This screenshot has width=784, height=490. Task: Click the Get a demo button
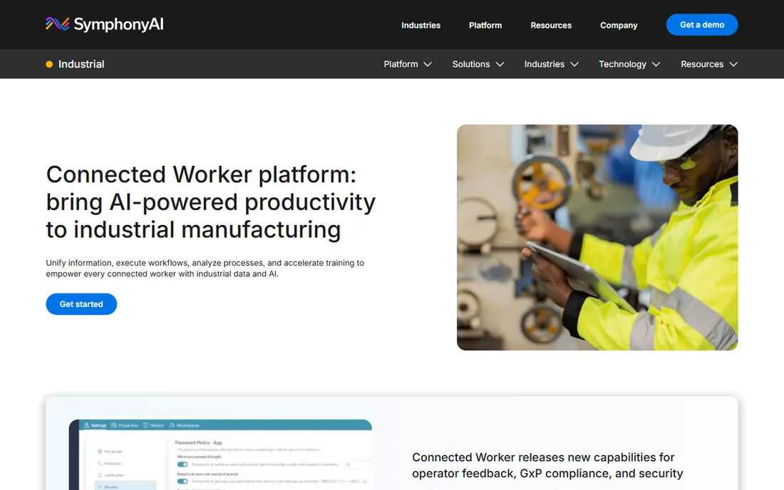(701, 24)
